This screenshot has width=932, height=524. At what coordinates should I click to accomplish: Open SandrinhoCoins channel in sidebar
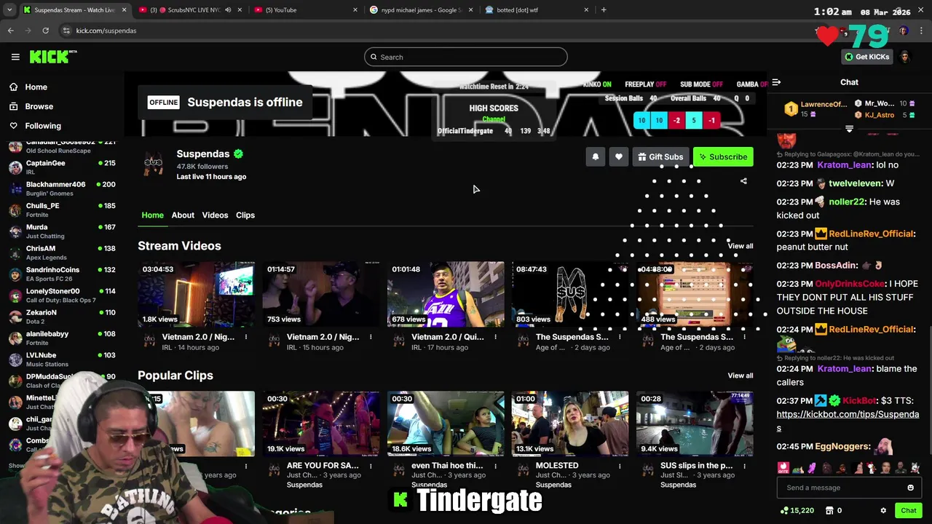(62, 274)
